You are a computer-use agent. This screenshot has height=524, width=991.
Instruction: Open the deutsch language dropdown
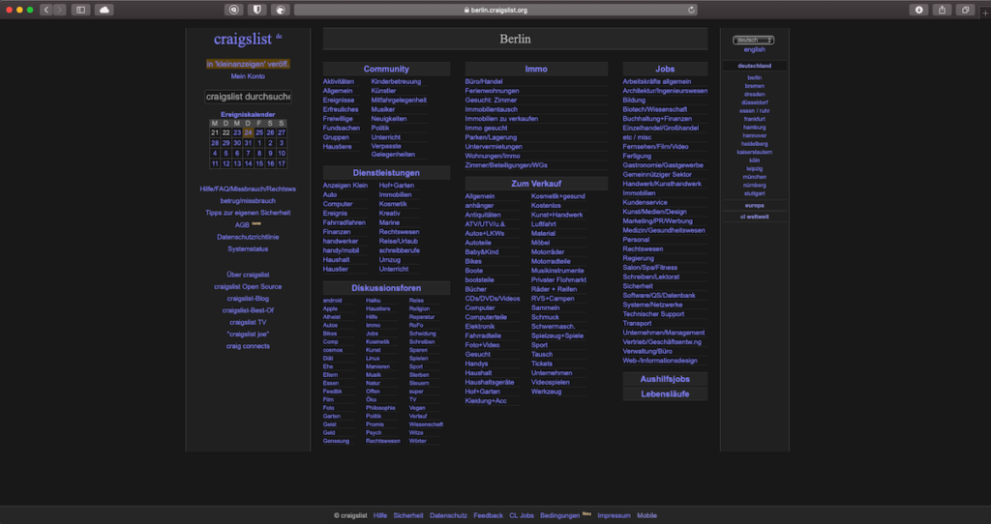pos(753,40)
